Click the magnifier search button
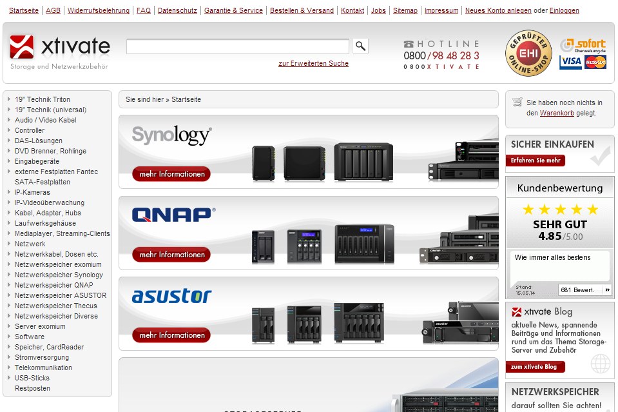Screen dimensions: 618x412 (x=361, y=46)
